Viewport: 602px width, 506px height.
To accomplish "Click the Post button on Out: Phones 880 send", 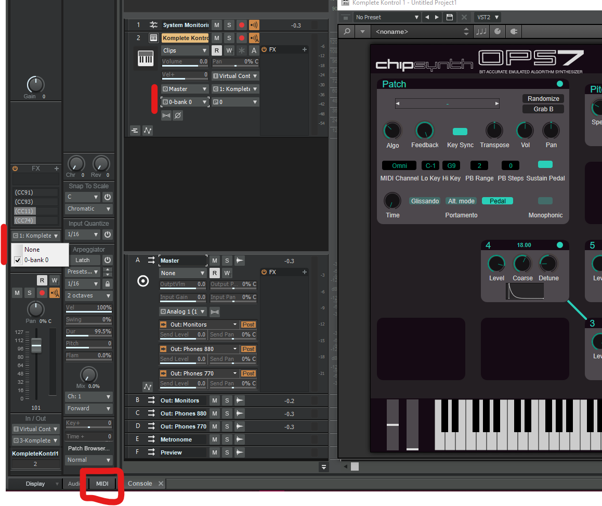I will pos(248,349).
